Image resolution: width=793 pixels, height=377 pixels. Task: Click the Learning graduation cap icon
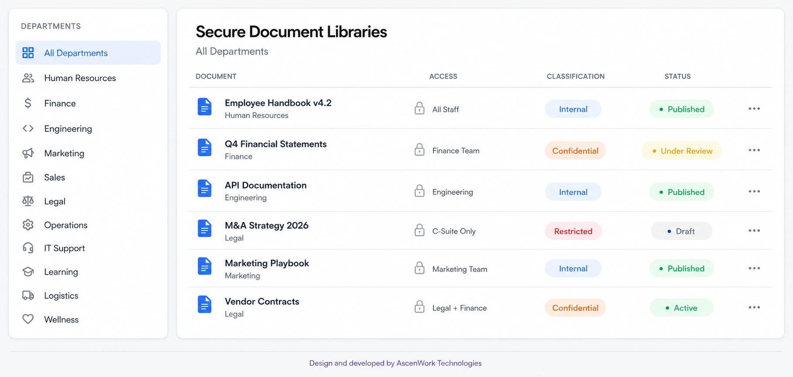28,272
